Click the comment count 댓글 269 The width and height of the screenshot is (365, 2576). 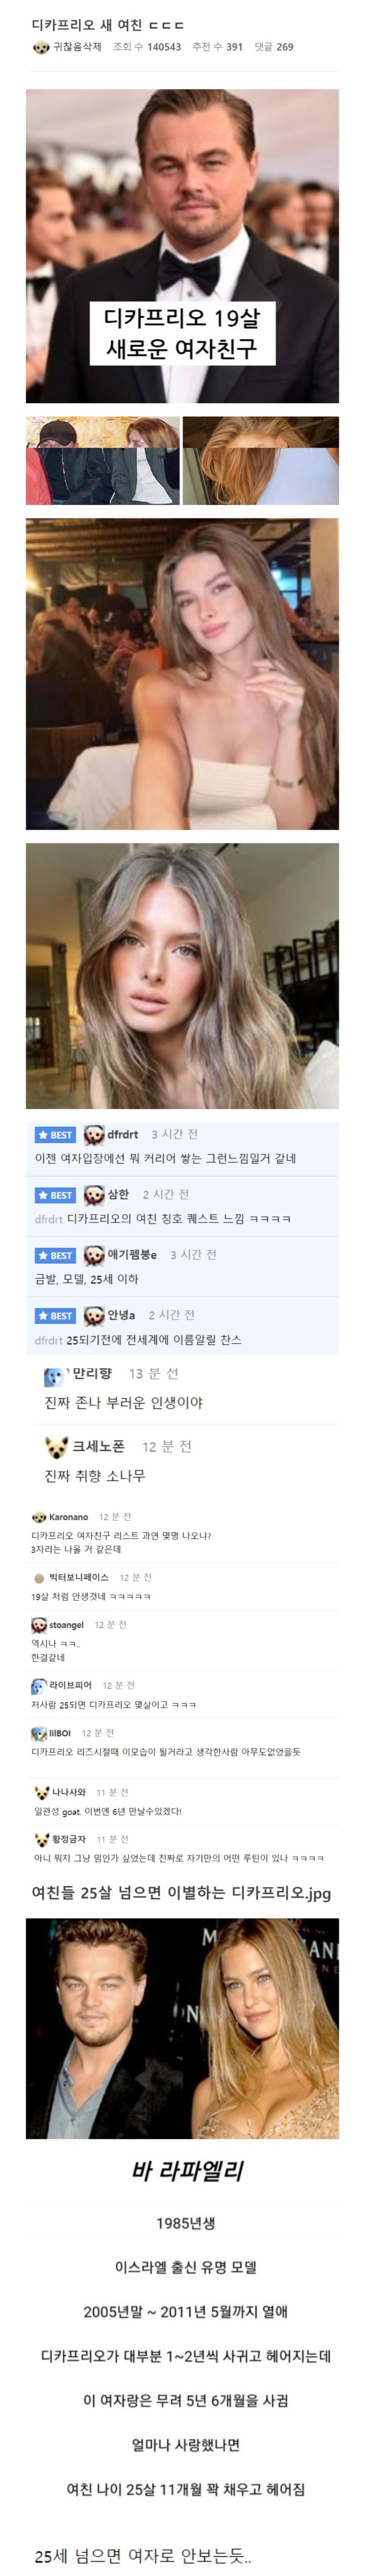(x=273, y=47)
